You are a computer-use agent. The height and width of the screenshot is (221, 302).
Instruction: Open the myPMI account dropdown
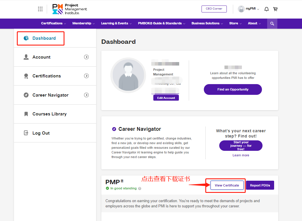pos(249,9)
